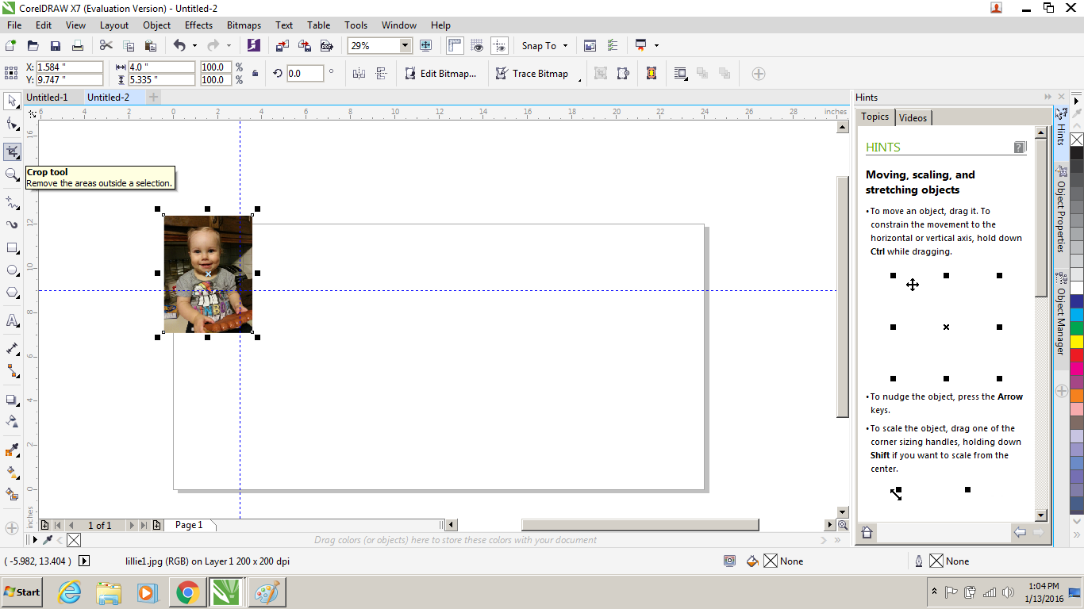
Task: Toggle Show Guidelines button
Action: [x=499, y=46]
